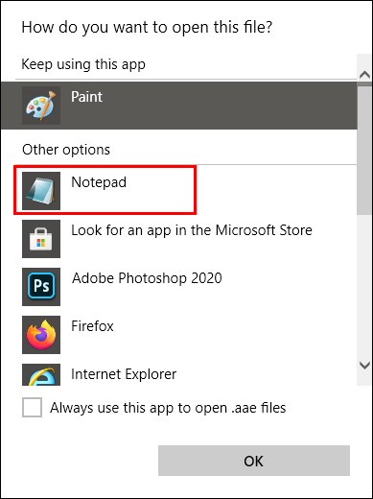Enable Always use this app checkbox

point(32,407)
